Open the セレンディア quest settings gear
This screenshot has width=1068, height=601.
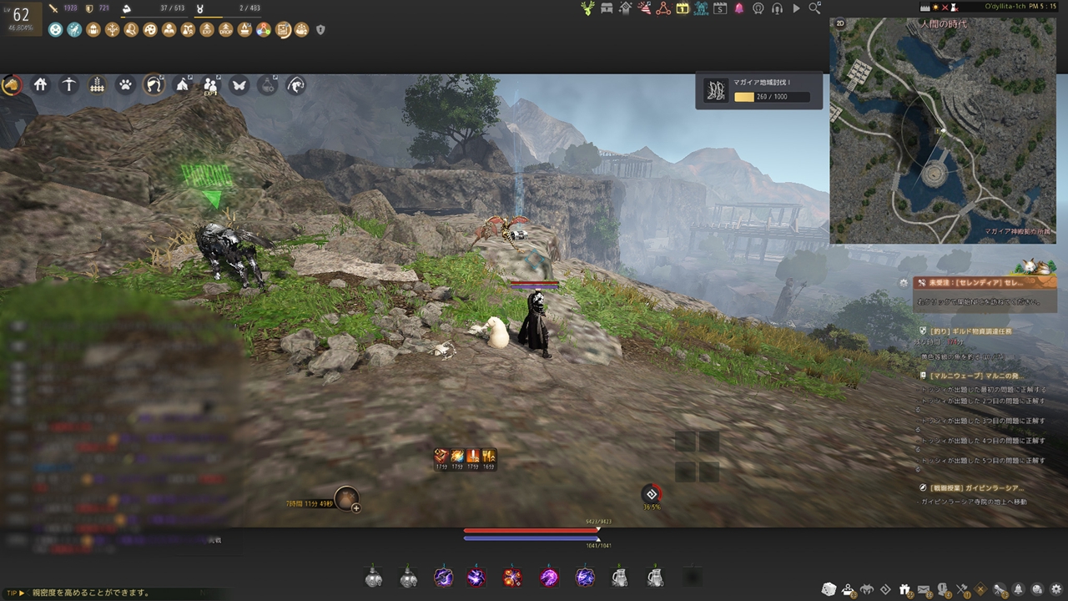904,283
